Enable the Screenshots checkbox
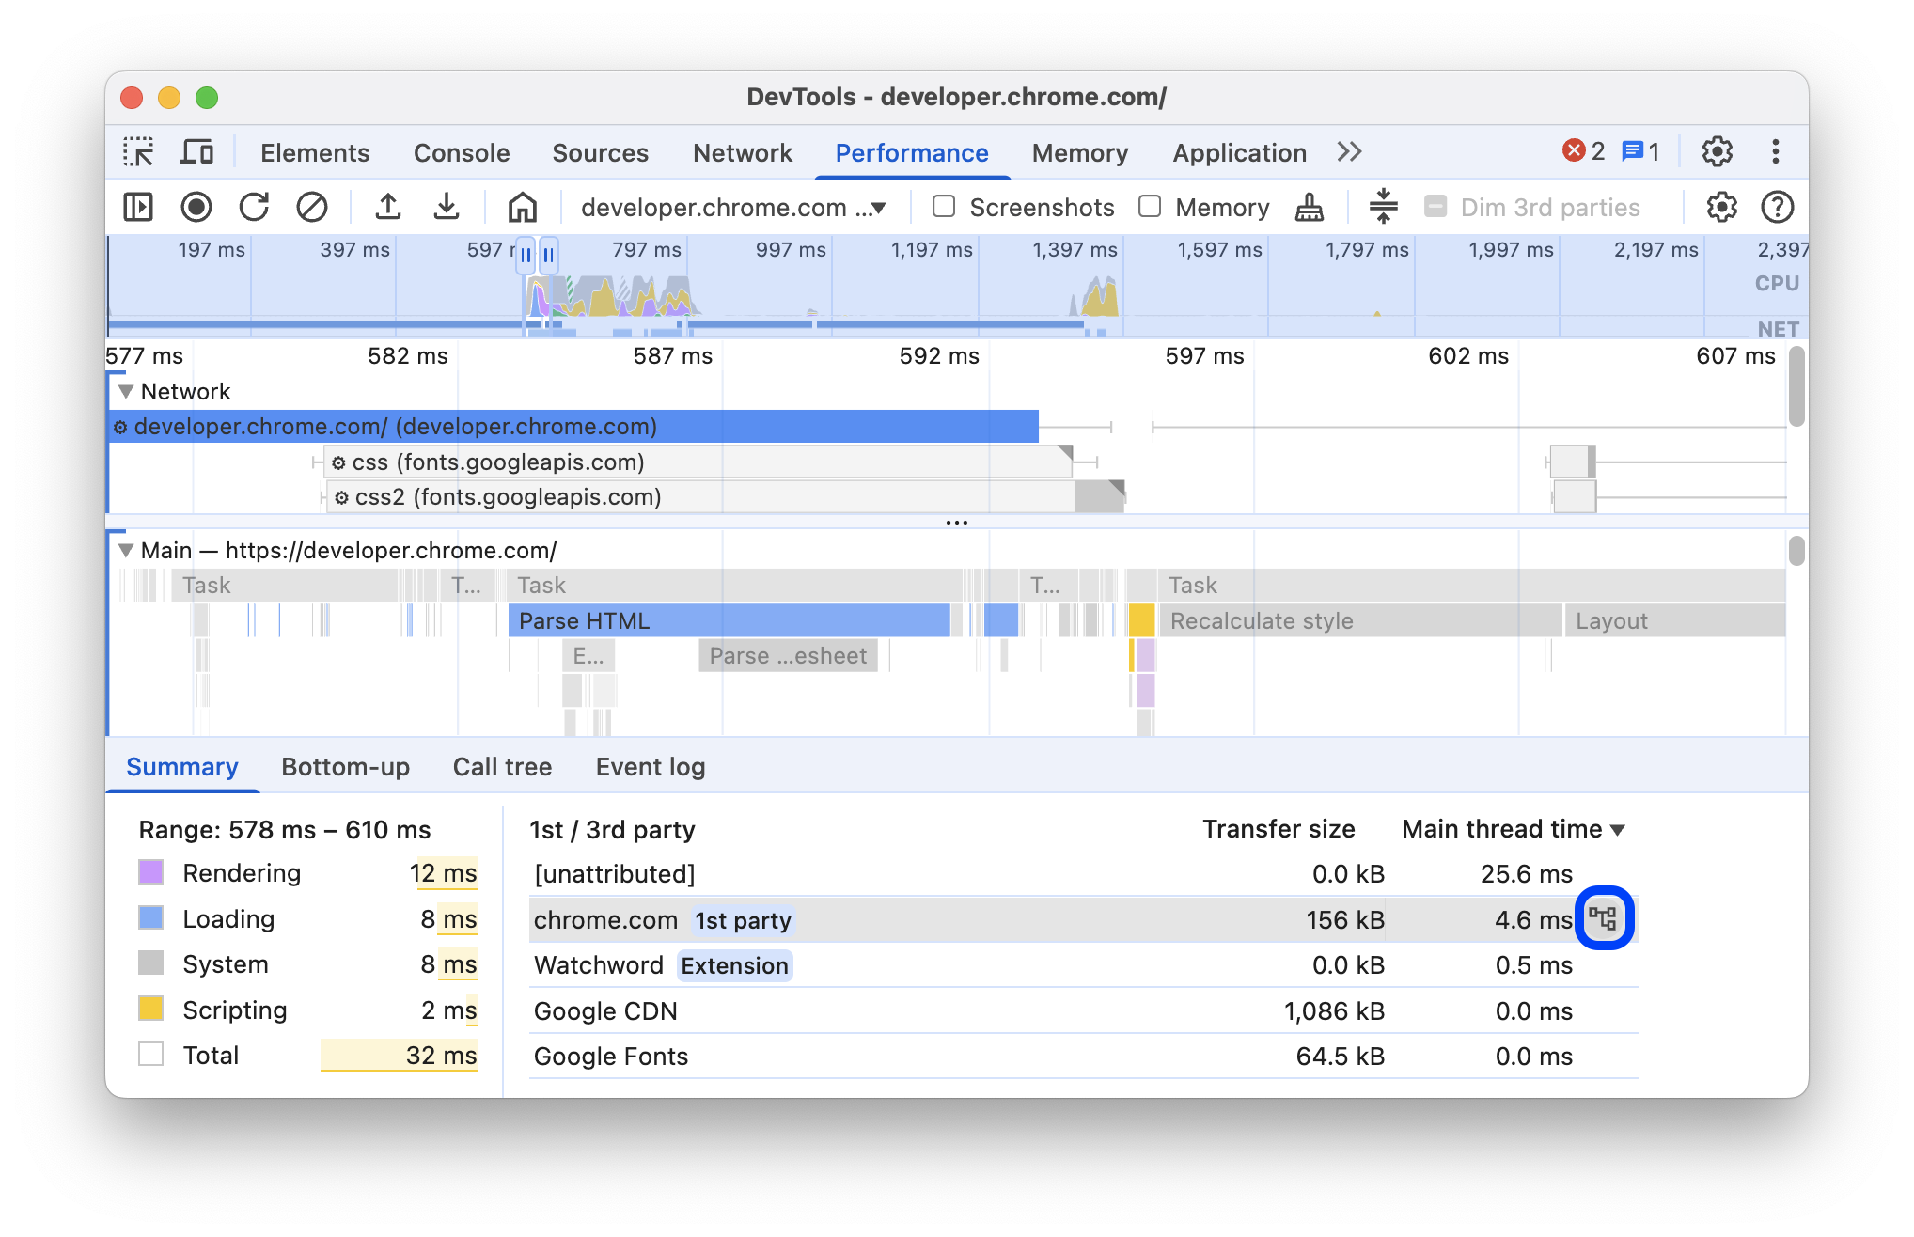 [x=944, y=207]
